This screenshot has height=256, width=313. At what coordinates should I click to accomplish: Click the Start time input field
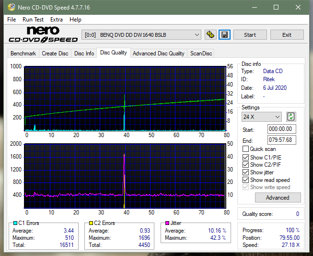tap(281, 129)
